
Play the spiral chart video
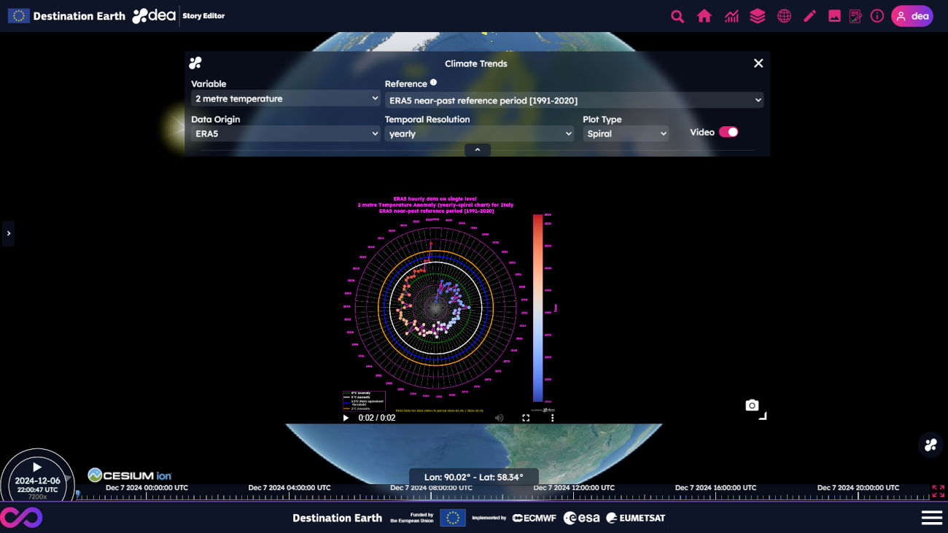click(346, 418)
